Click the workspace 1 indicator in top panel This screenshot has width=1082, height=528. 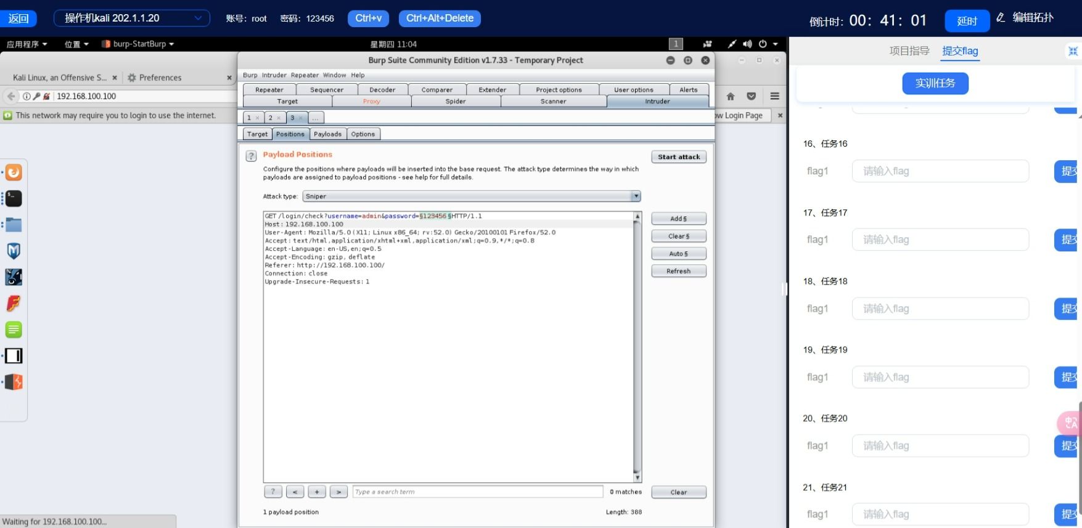point(676,44)
